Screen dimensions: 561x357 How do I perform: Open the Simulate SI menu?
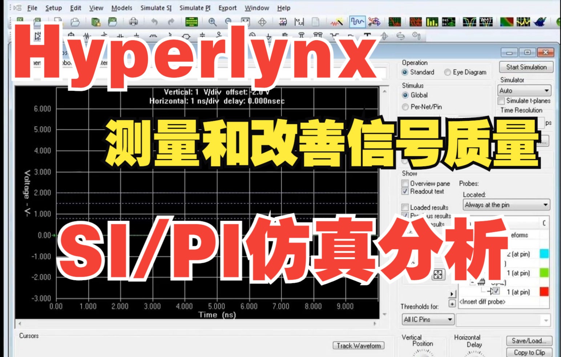[156, 8]
